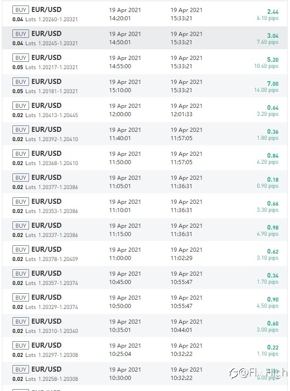Click the 0.60 profit with 3.00 pips
The height and width of the screenshot is (391, 290).
267,326
